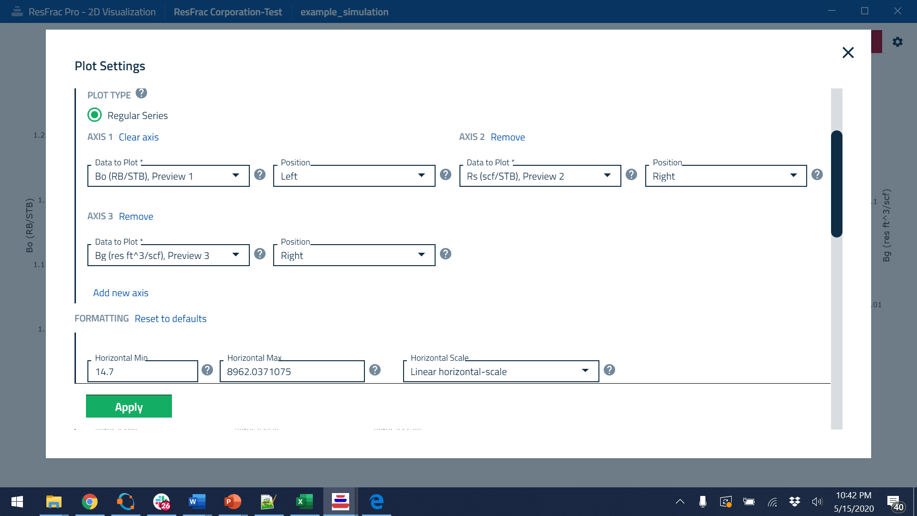Click the Horizontal Min input field
Screen dimensions: 917x516
pyautogui.click(x=142, y=372)
